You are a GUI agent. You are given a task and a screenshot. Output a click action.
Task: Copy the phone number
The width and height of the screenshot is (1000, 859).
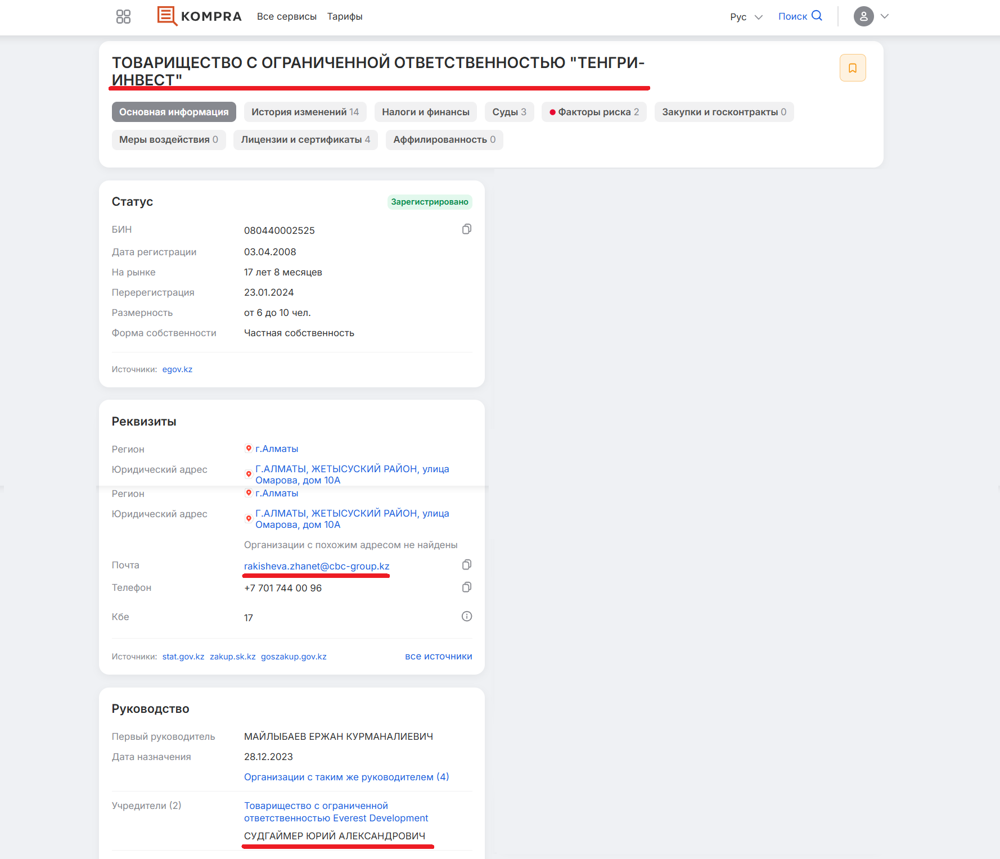pyautogui.click(x=466, y=587)
